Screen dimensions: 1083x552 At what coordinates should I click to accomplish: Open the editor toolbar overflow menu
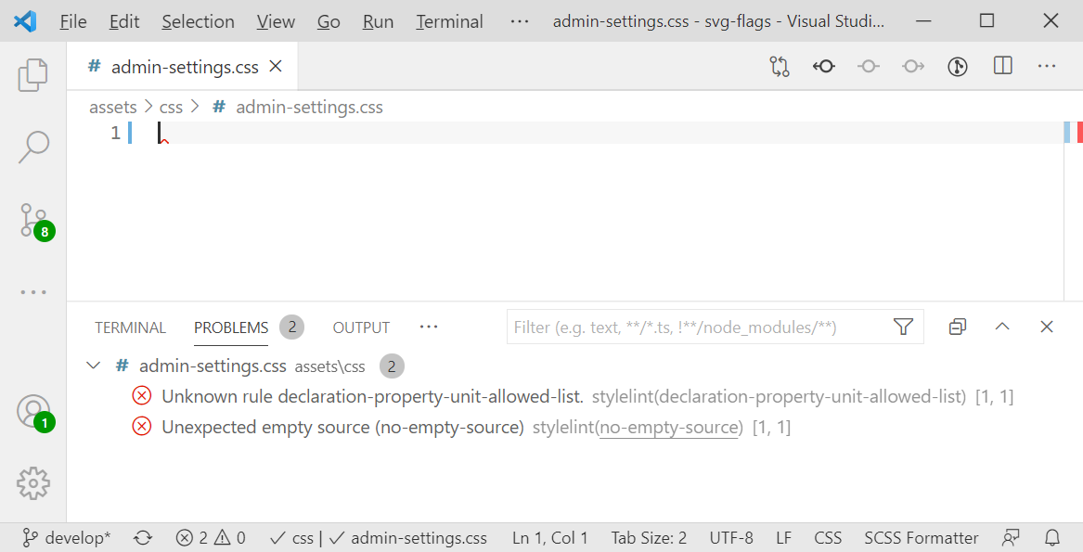(1047, 66)
